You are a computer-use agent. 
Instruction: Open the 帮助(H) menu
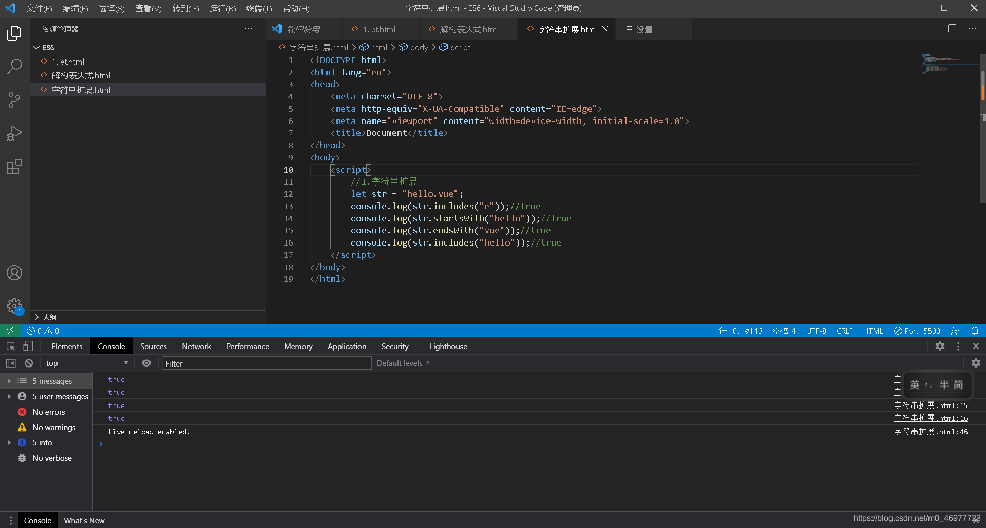(x=296, y=8)
